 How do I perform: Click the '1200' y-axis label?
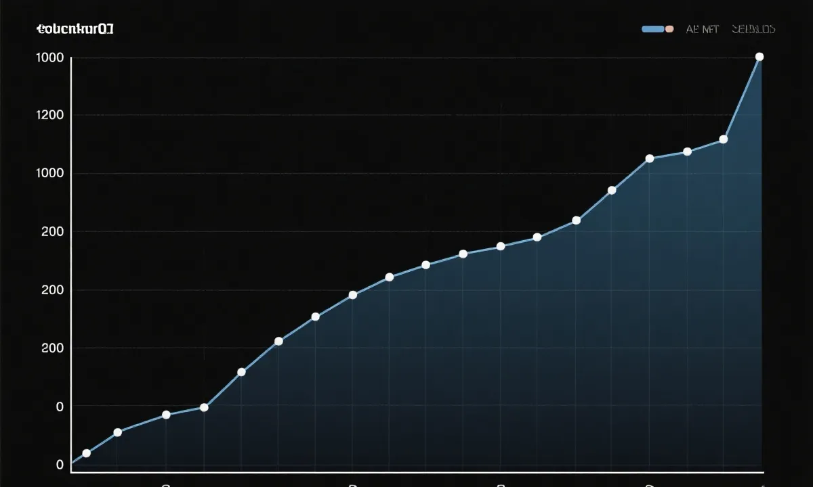click(x=51, y=115)
